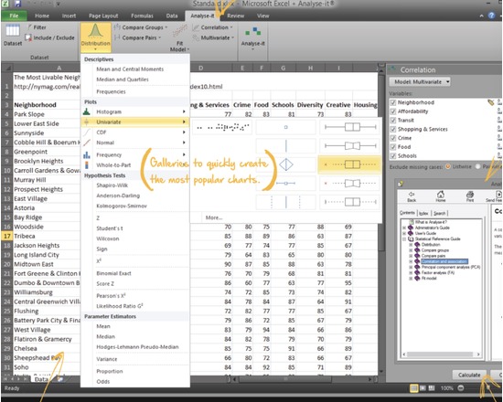Viewport: 503px width, 402px height.
Task: Open the Correlation ribbon dropdown
Action: click(x=212, y=27)
